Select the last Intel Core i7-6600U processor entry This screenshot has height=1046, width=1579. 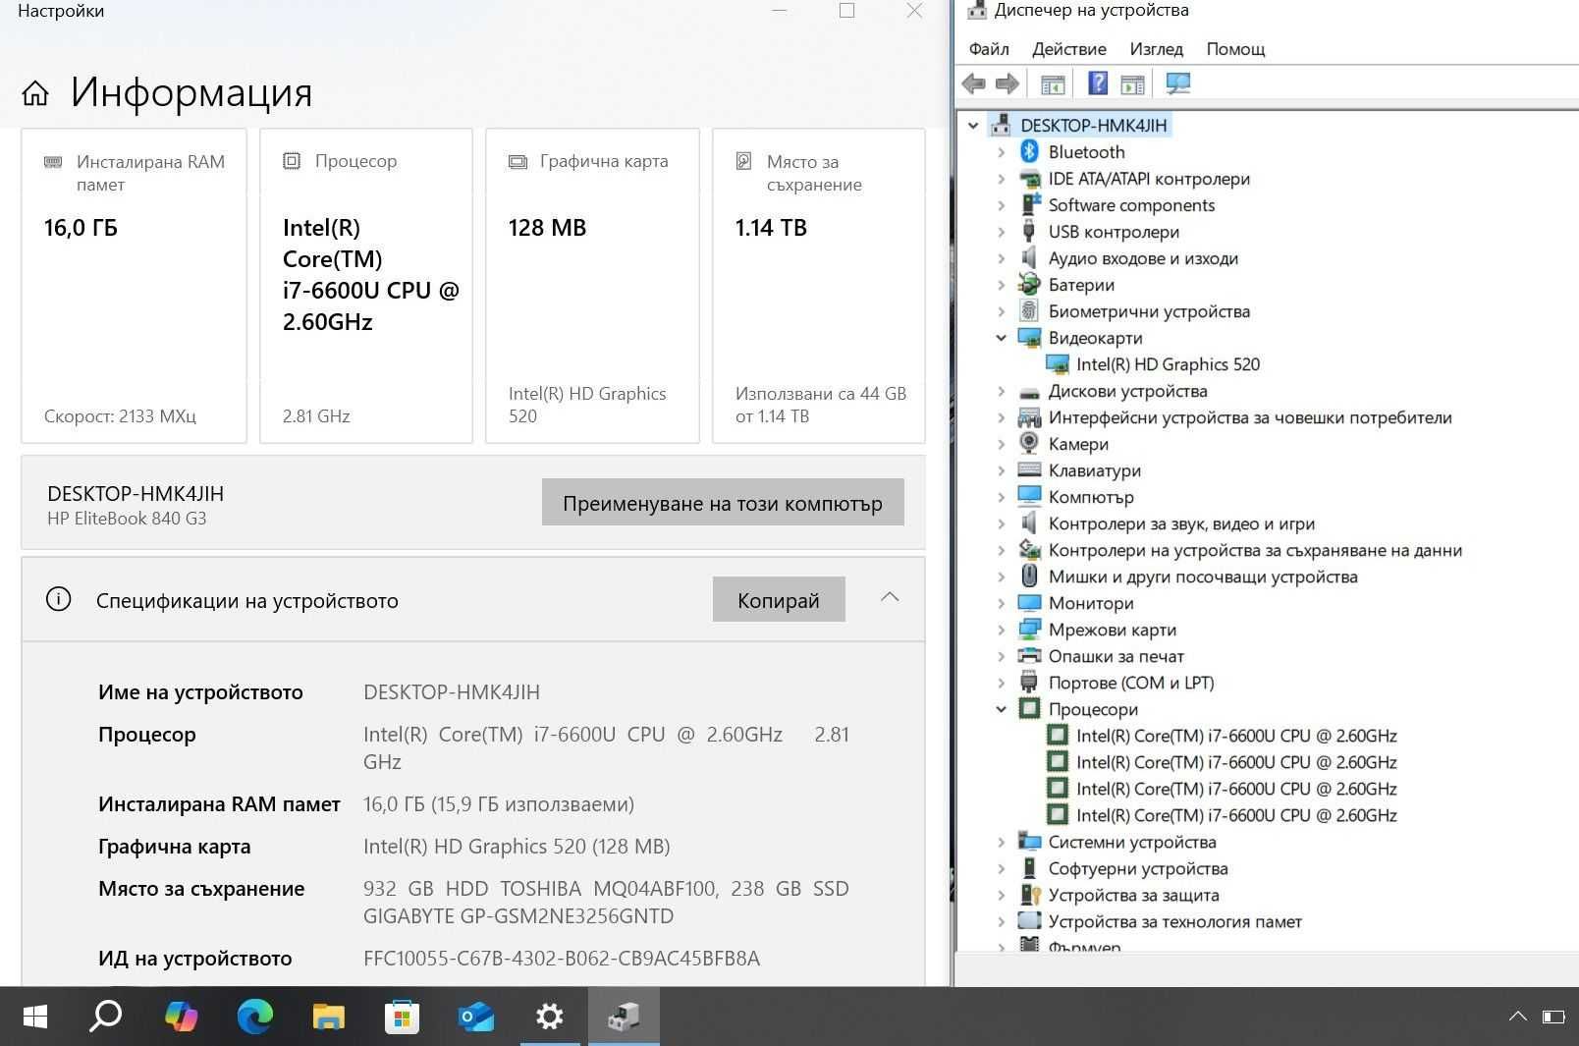click(1236, 815)
